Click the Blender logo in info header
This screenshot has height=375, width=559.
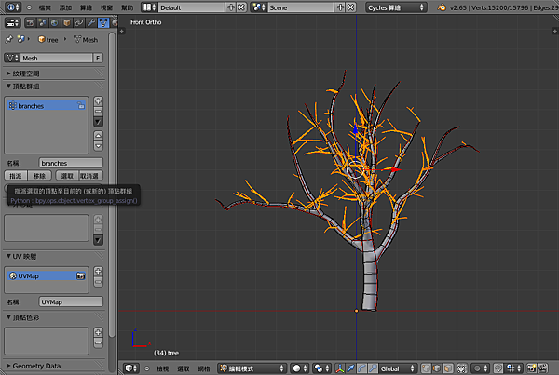pyautogui.click(x=442, y=7)
